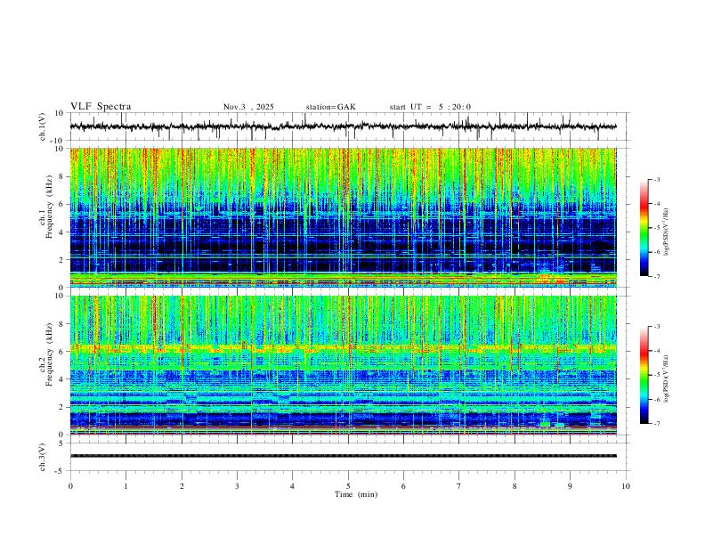Click the "-4" label on ch.2 color bar
The height and width of the screenshot is (545, 705).
(x=657, y=351)
